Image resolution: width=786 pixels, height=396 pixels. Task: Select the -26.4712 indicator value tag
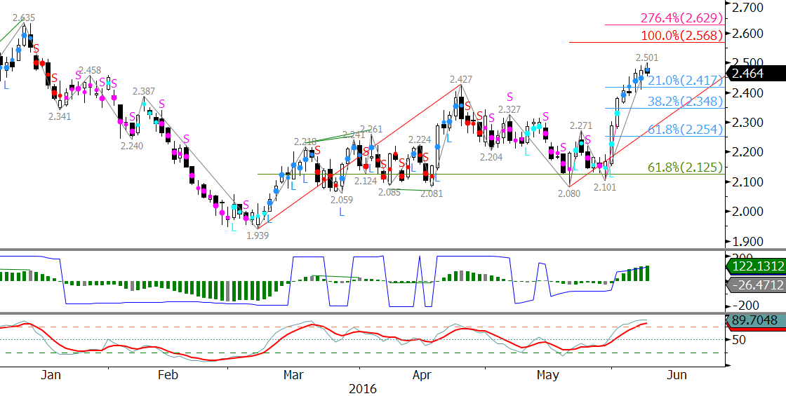756,286
